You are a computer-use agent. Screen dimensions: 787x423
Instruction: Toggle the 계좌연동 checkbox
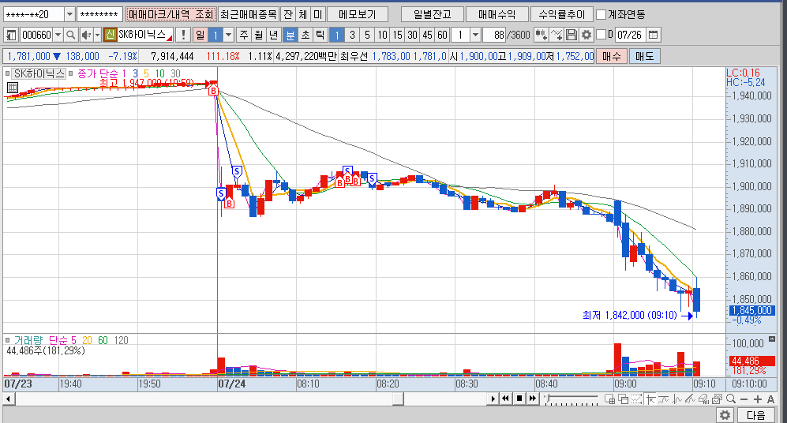pos(601,14)
